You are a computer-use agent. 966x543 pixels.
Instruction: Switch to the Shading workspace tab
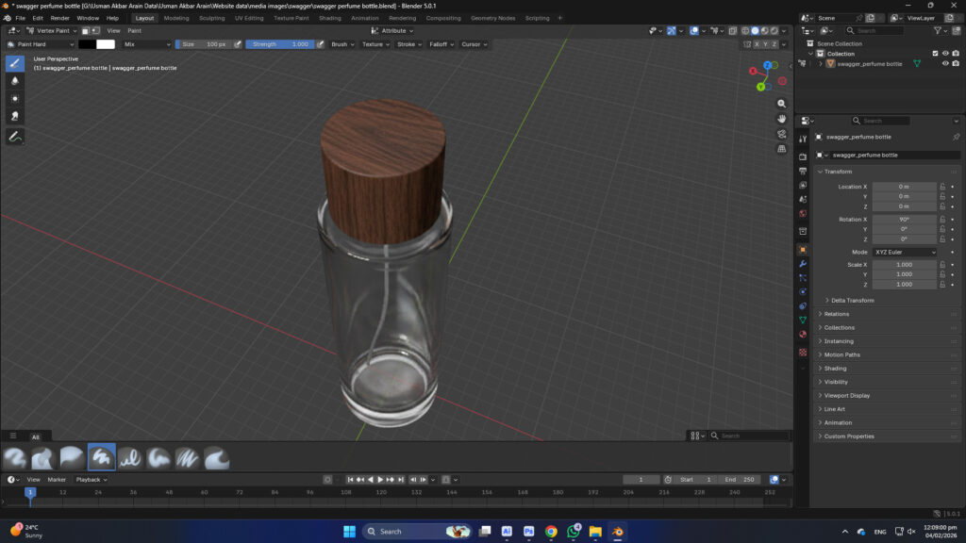coord(330,18)
